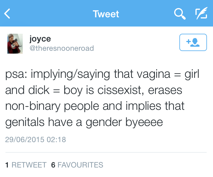Viewport: 213px width, 177px height.
Task: Open the @theresnooneroad handle
Action: pos(62,48)
